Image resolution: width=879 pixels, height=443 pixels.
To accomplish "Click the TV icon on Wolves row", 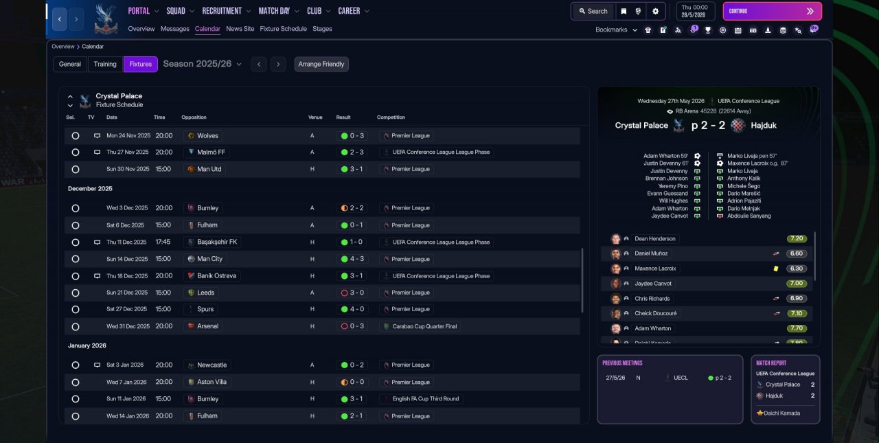I will coord(97,135).
